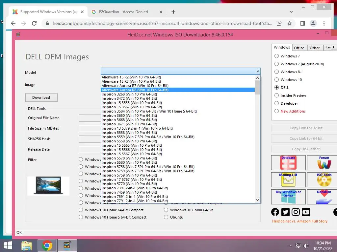Click the model list scroll-down arrow
Image resolution: width=337 pixels, height=252 pixels.
pos(257,200)
